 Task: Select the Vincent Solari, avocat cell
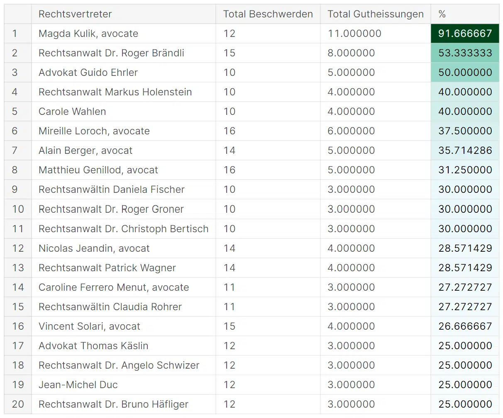[x=89, y=326]
